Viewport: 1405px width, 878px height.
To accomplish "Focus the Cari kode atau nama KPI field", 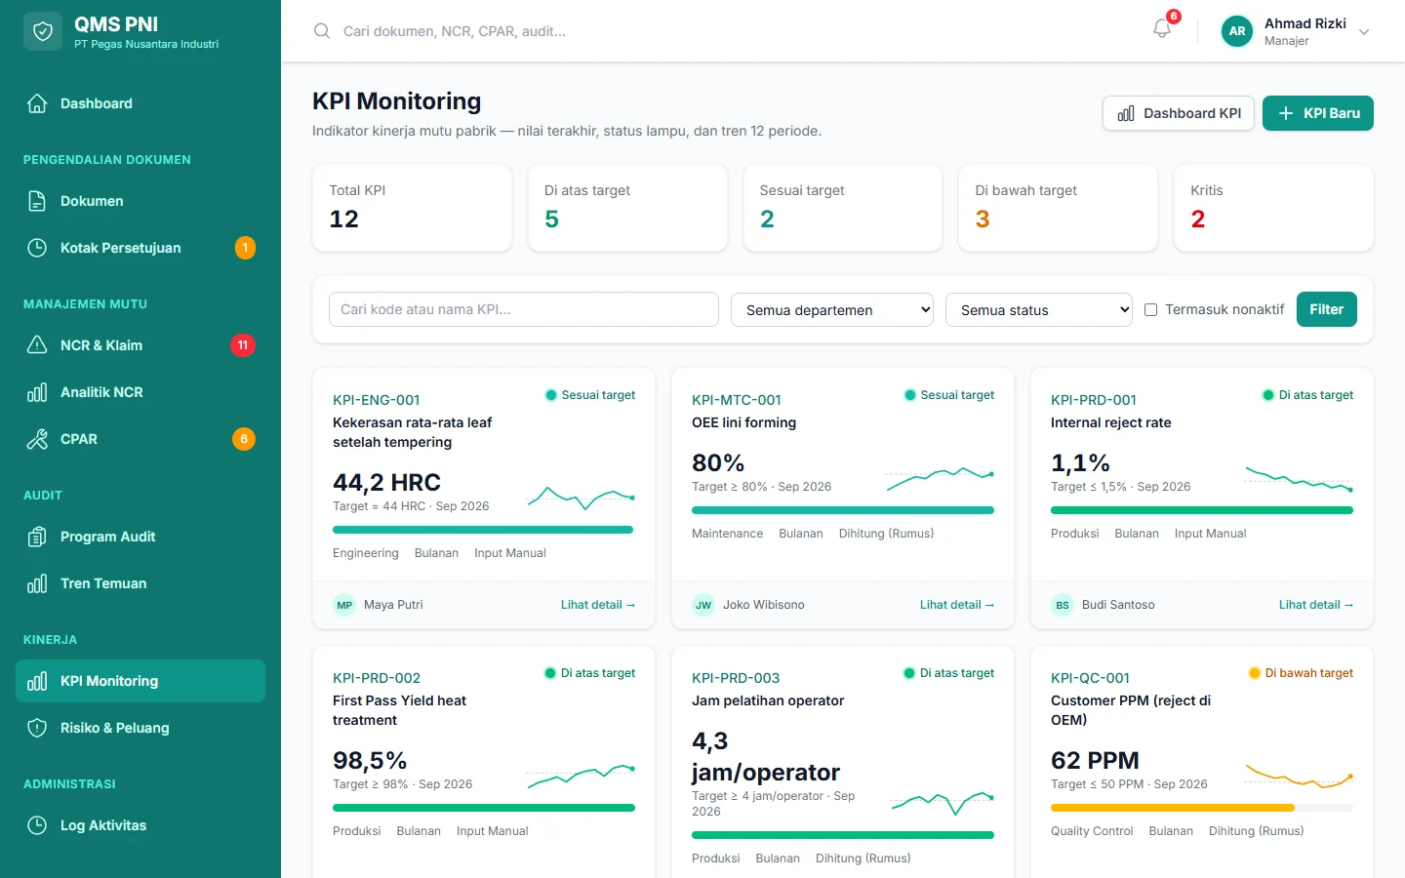I will pyautogui.click(x=524, y=309).
